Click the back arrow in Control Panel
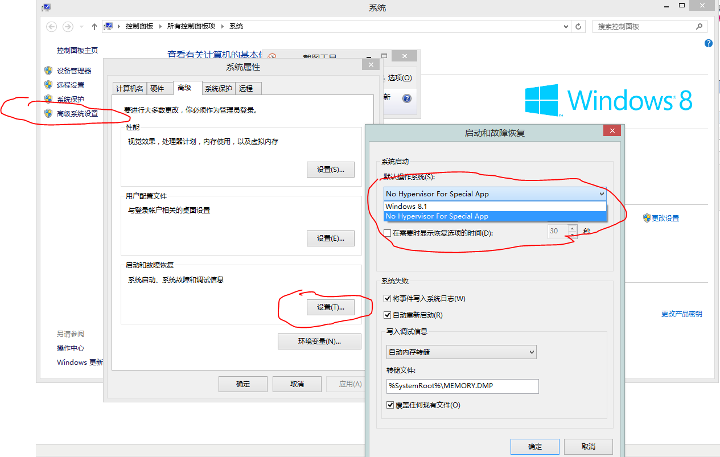This screenshot has height=457, width=720. pyautogui.click(x=51, y=27)
